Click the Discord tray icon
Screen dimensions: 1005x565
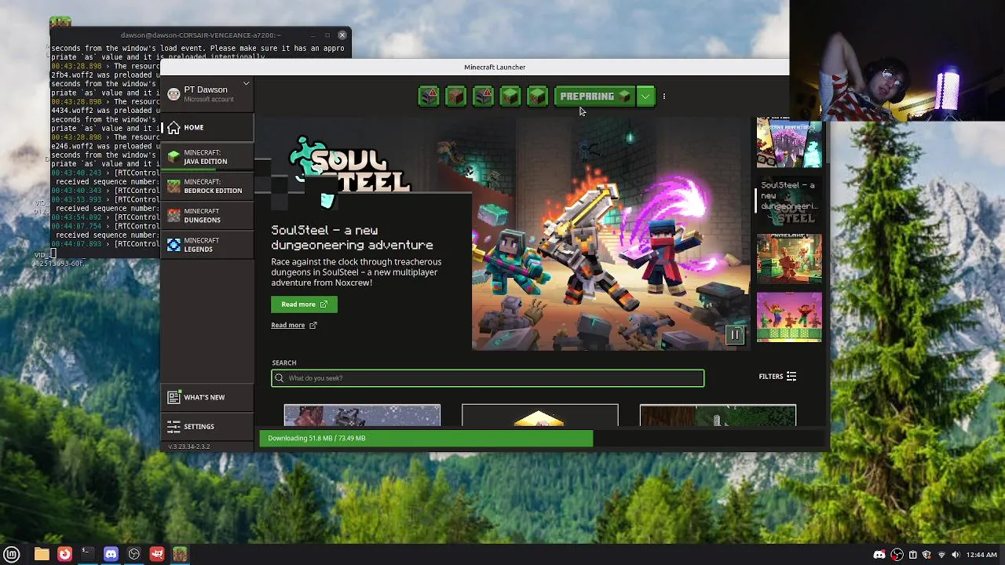tap(879, 555)
